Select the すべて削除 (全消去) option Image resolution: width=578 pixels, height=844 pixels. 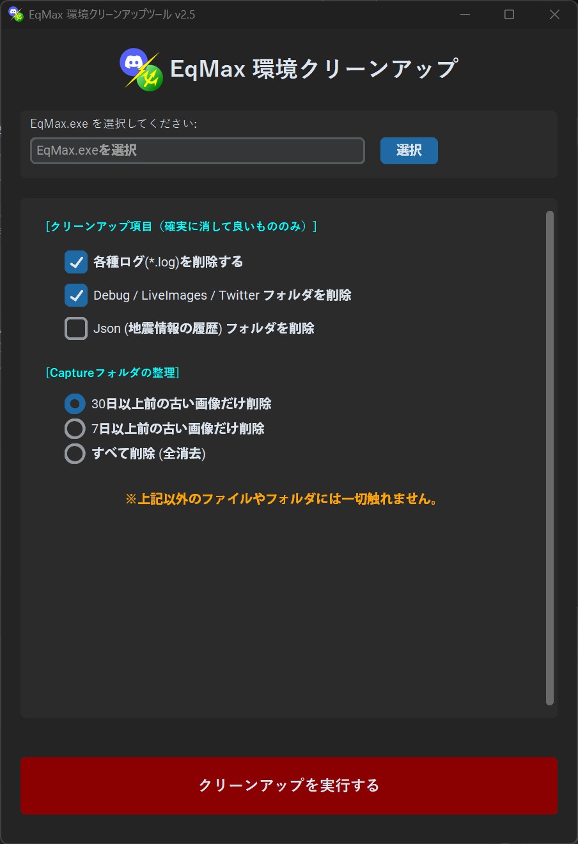(x=74, y=454)
